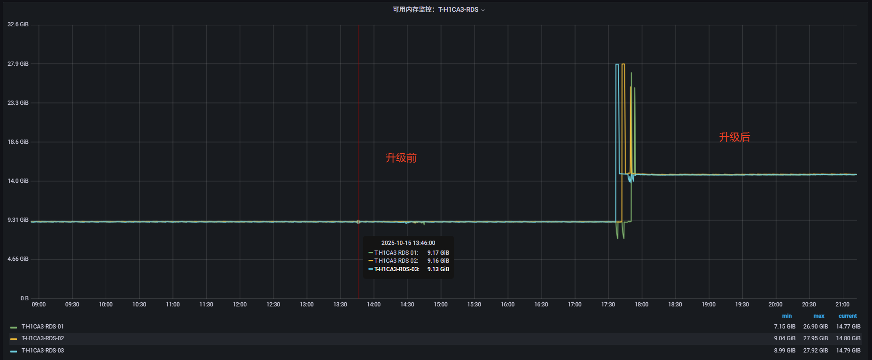Click the 27.9 GiB label on the Y axis

[18, 64]
